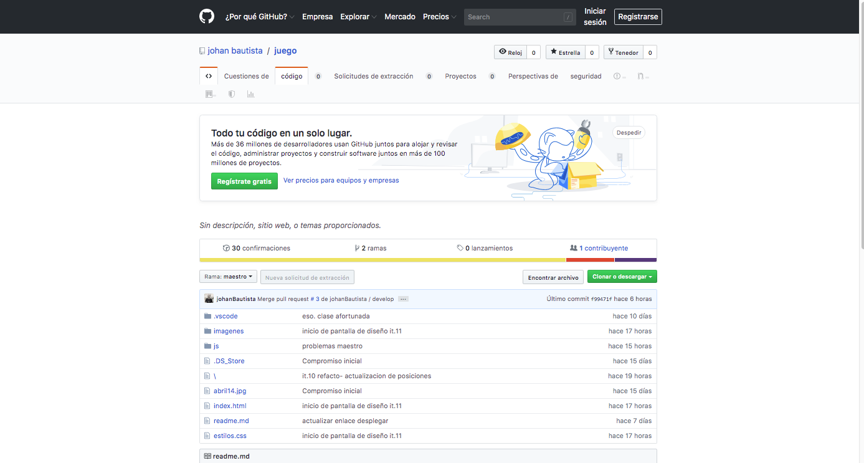Dismiss banner with Despedir button

tap(629, 133)
